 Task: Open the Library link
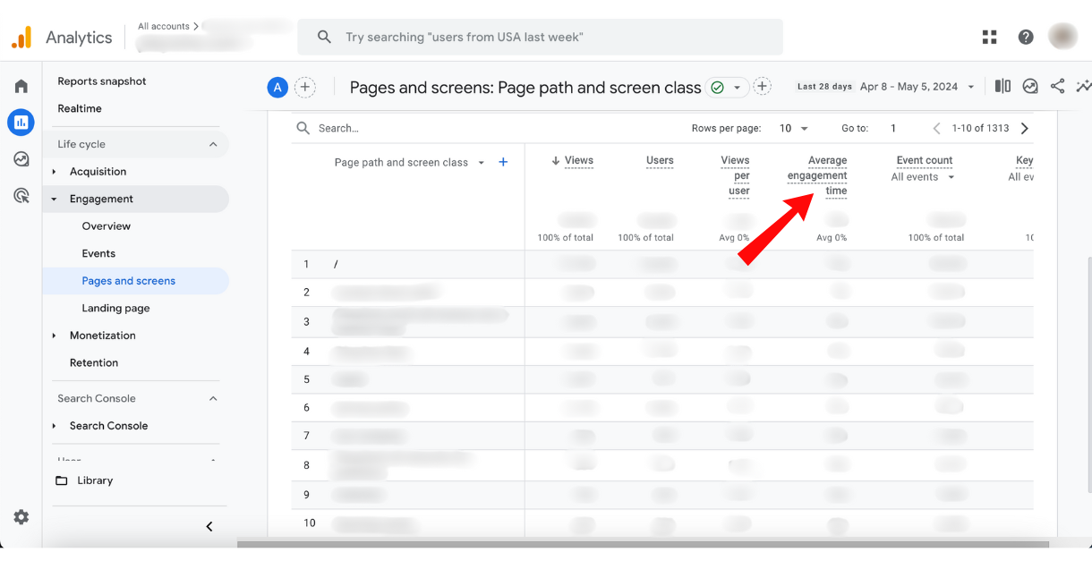click(x=95, y=480)
